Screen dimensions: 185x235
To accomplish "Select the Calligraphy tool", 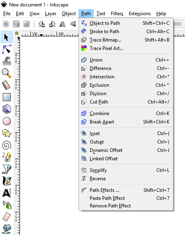I will coord(7,181).
